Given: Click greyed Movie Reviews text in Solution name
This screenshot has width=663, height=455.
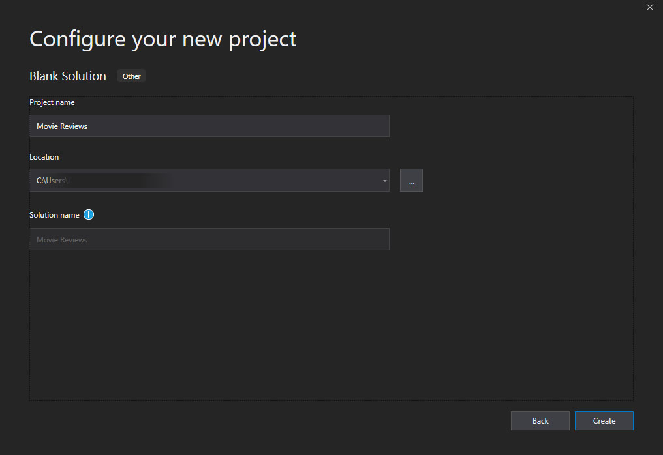Looking at the screenshot, I should pos(62,240).
